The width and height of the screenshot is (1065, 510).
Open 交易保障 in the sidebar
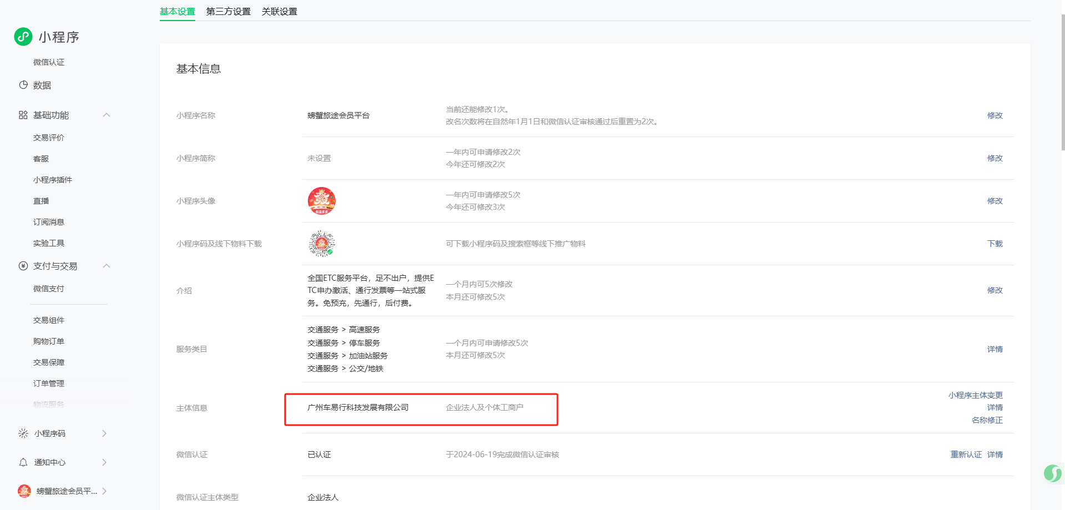(49, 362)
